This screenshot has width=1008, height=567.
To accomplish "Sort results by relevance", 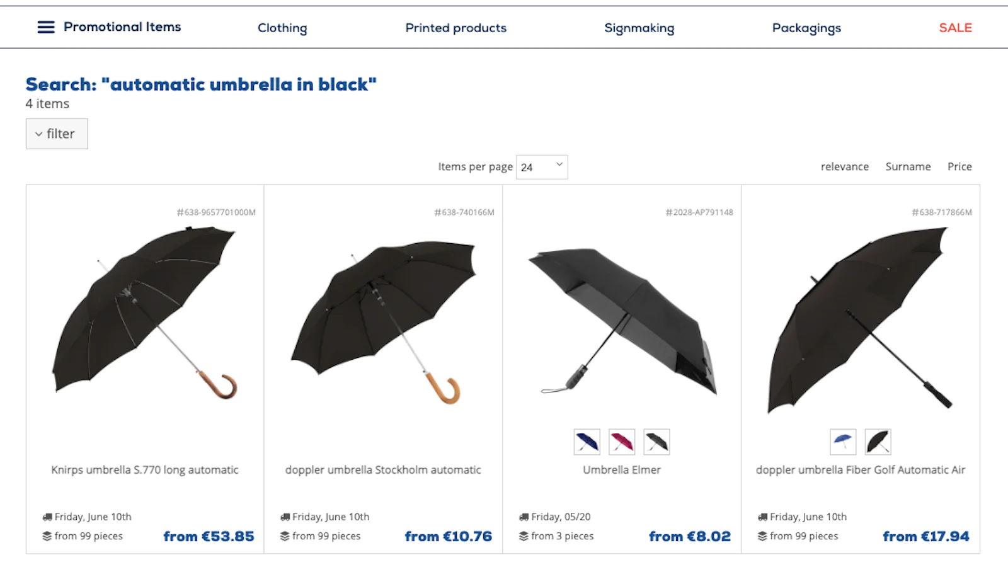I will [x=844, y=166].
